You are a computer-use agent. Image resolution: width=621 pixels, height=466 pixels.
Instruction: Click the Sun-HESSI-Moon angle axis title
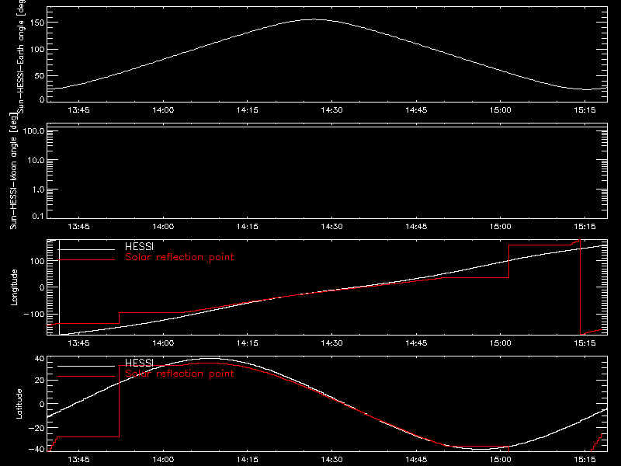[x=13, y=171]
